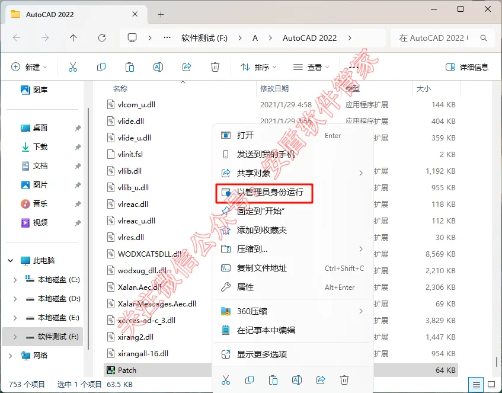Image resolution: width=502 pixels, height=393 pixels.
Task: Go forward with the right arrow
Action: coord(45,38)
